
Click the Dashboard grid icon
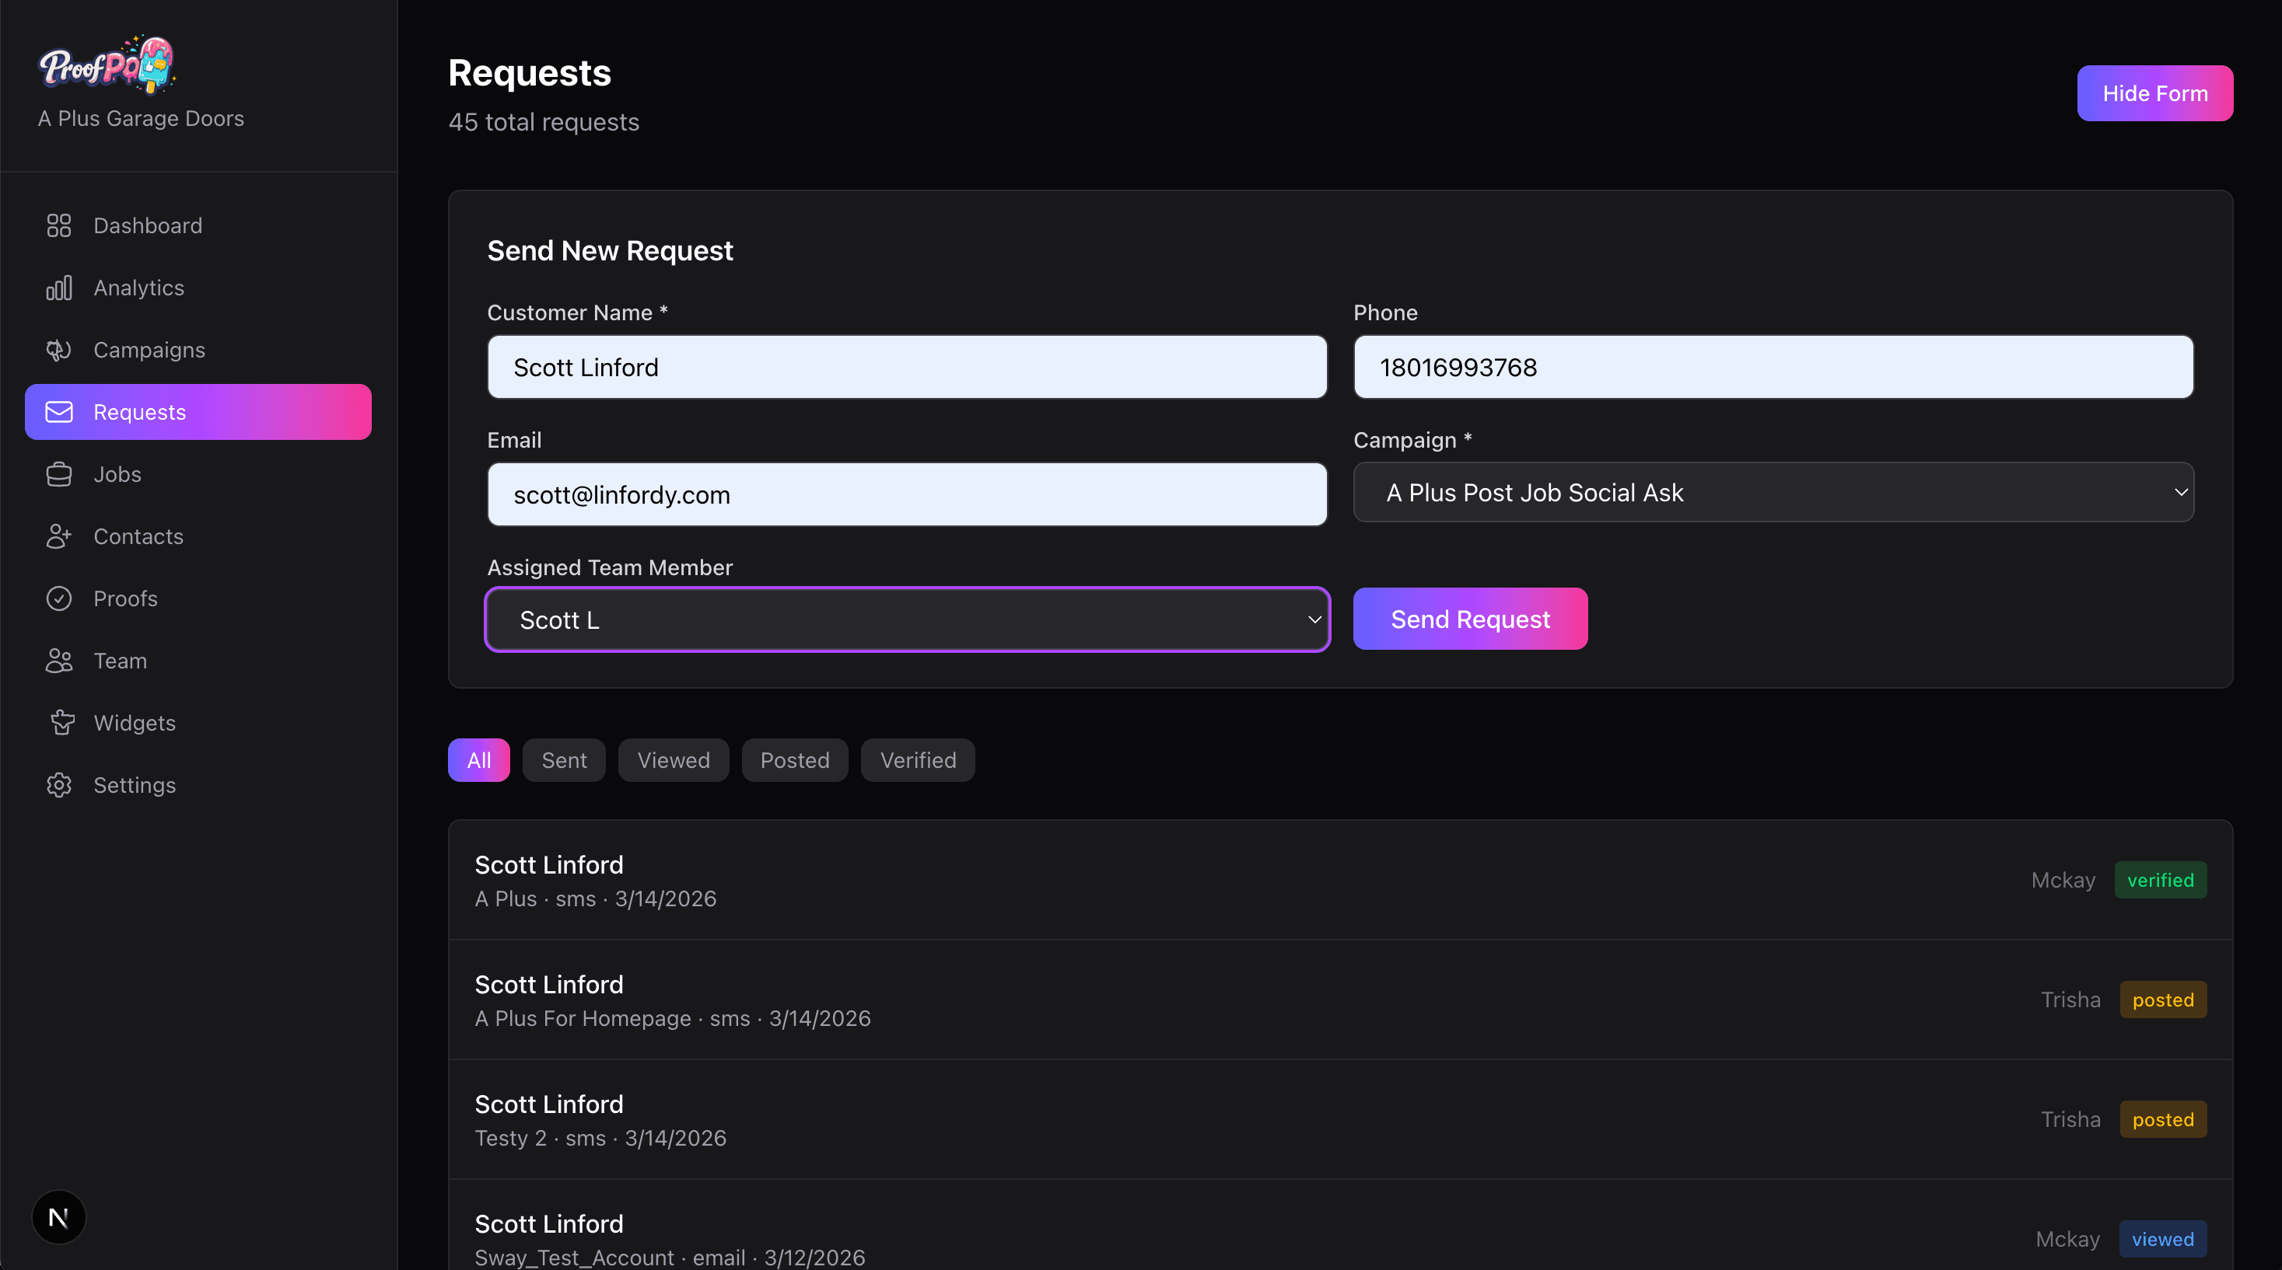[x=58, y=225]
